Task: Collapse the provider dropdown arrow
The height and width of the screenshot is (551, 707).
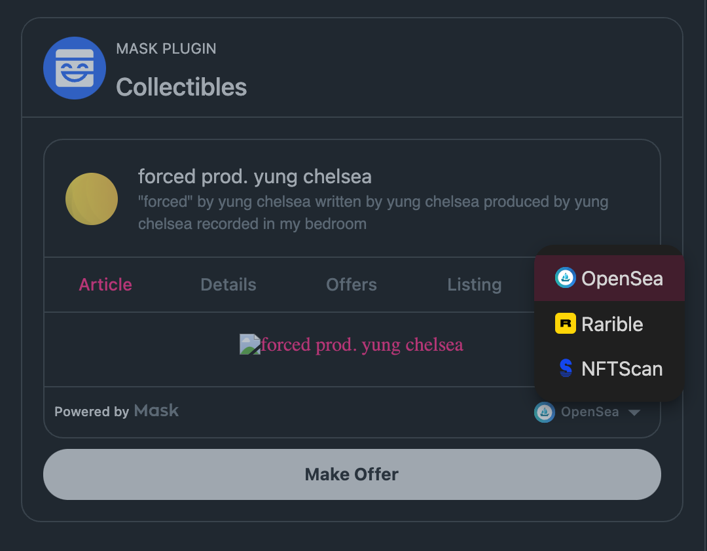Action: [634, 412]
